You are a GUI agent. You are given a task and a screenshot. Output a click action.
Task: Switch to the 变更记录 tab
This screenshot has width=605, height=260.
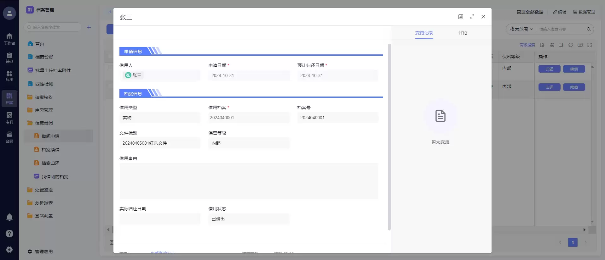pyautogui.click(x=424, y=33)
